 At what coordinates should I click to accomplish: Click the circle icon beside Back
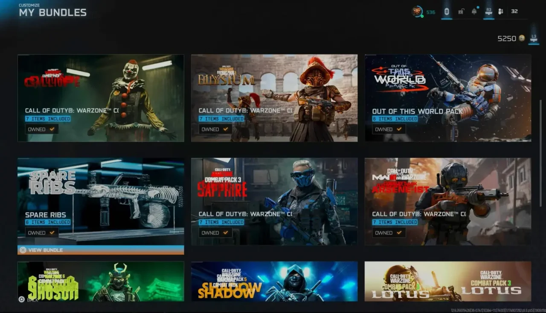[21, 299]
